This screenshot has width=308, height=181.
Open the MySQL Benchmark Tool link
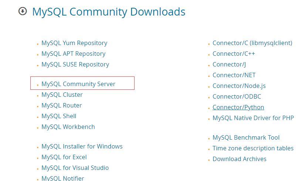[x=246, y=138]
